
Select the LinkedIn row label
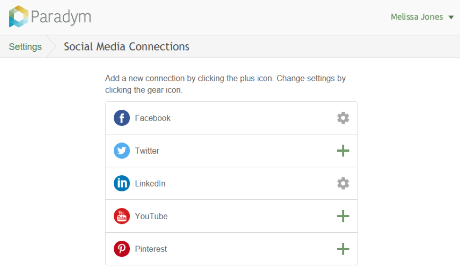coord(150,183)
